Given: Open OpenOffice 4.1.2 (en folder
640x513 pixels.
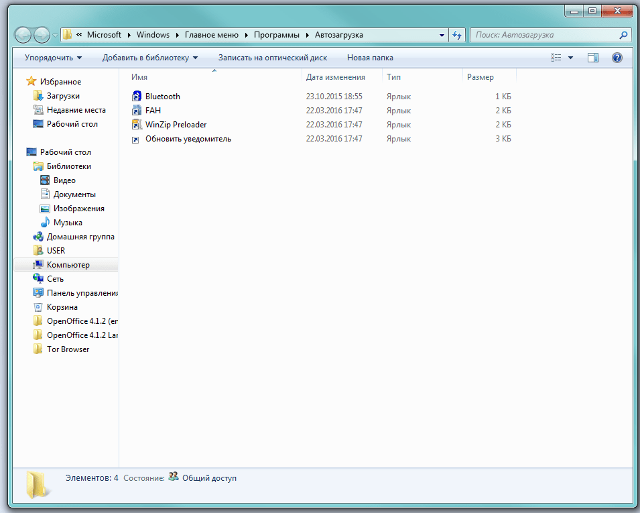Looking at the screenshot, I should [82, 321].
